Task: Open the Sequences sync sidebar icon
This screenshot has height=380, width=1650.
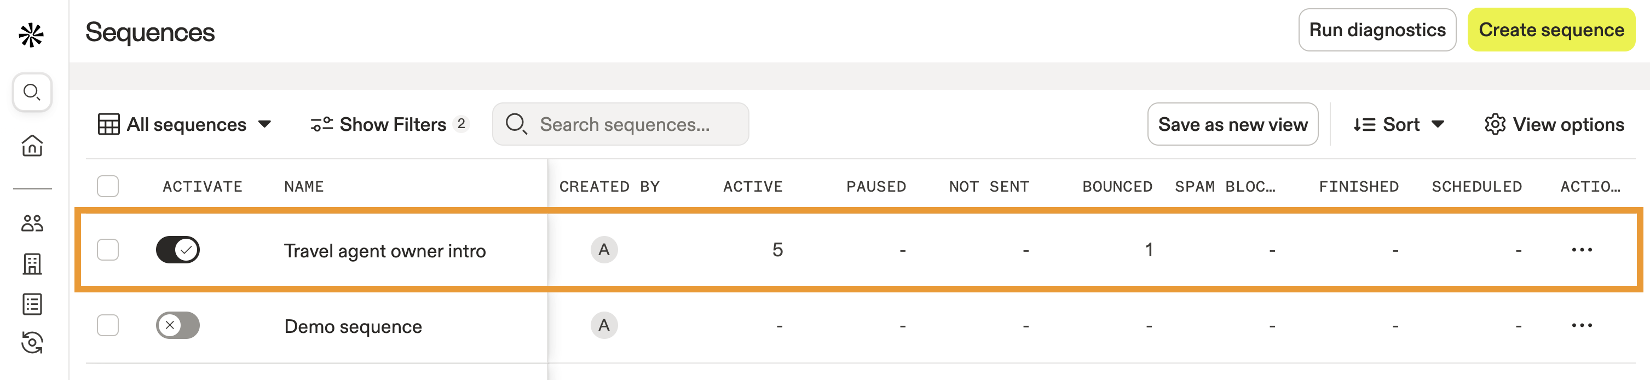Action: (x=32, y=343)
